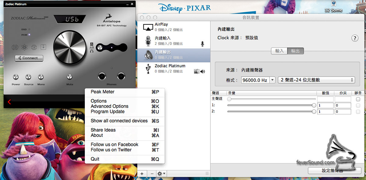366x180 pixels.
Task: Click the channel 1 volume slider handle
Action: pos(314,105)
